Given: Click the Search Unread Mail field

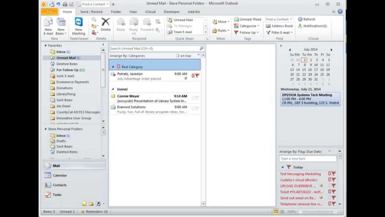Looking at the screenshot, I should point(154,48).
